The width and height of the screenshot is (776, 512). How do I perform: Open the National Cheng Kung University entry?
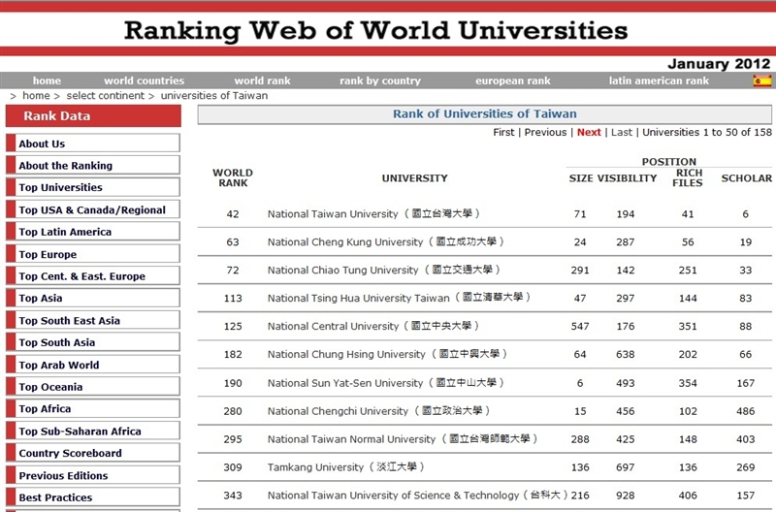pos(345,242)
